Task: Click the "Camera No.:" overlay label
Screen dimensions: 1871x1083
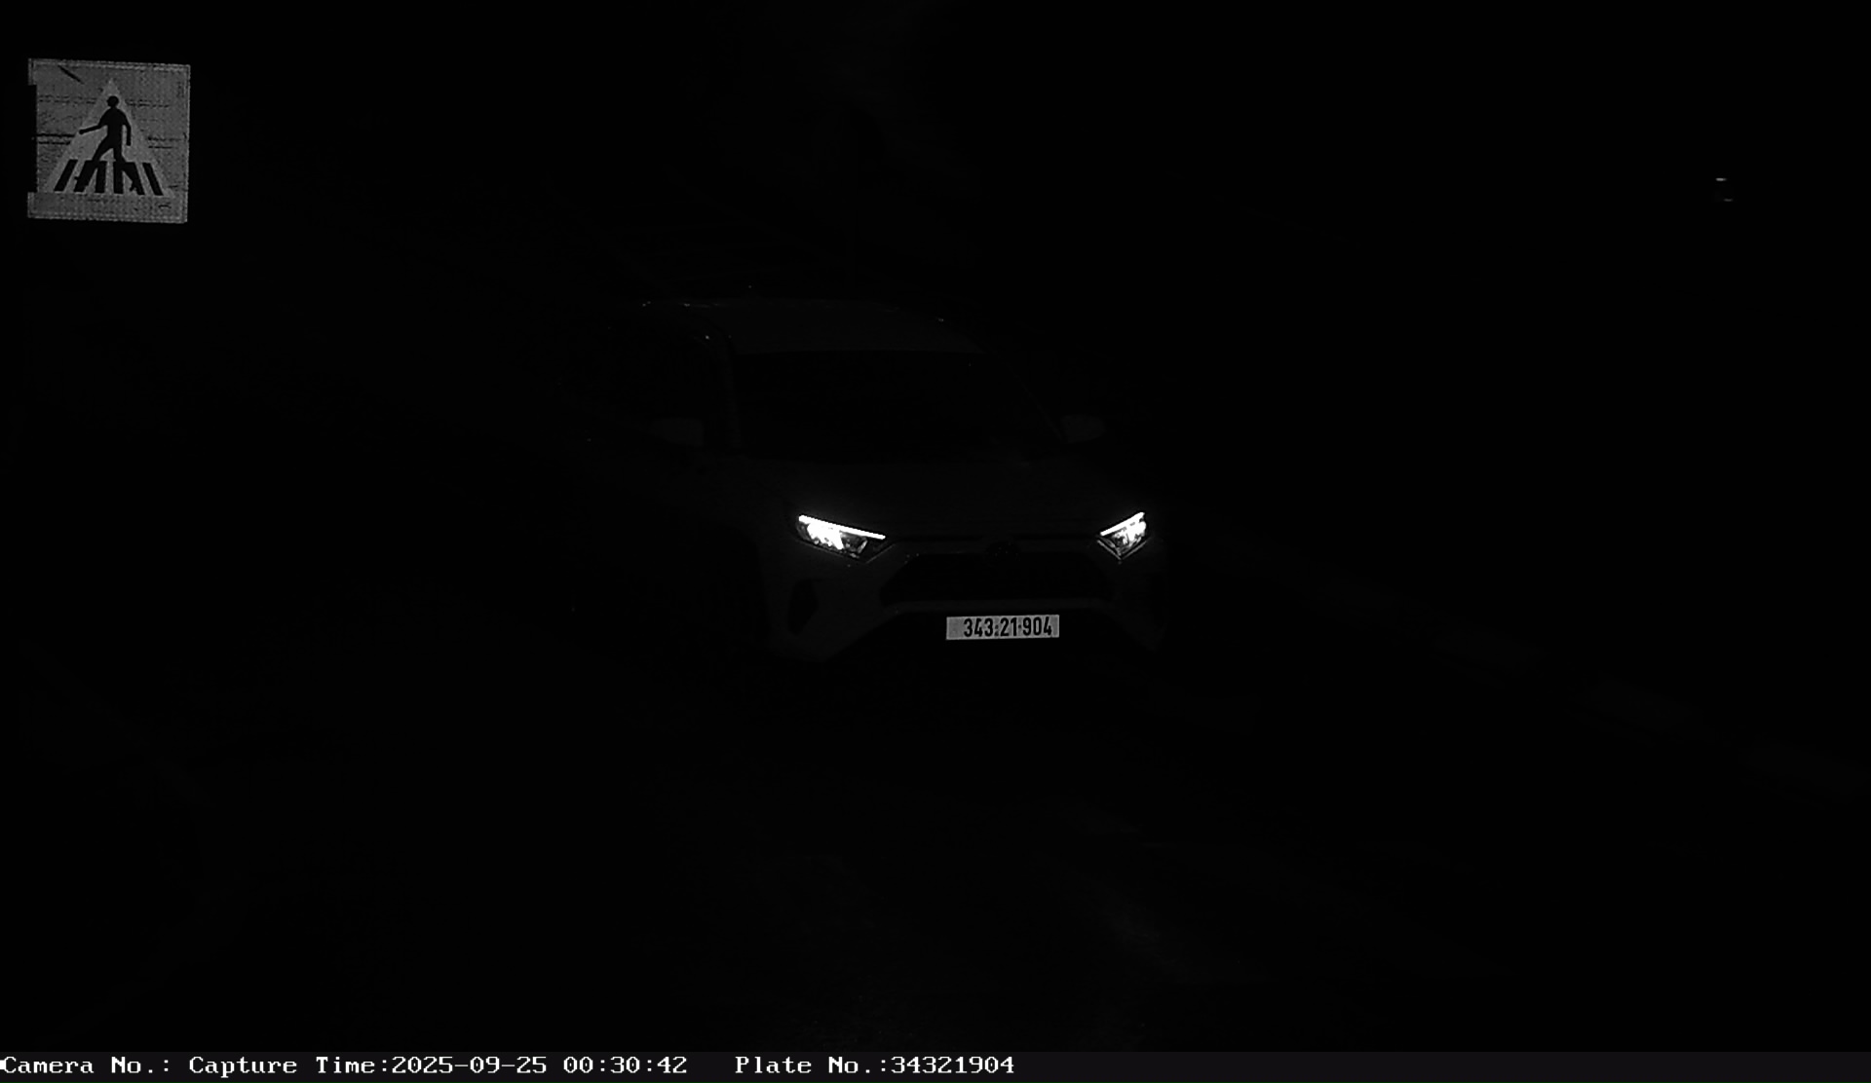Action: pos(86,1065)
